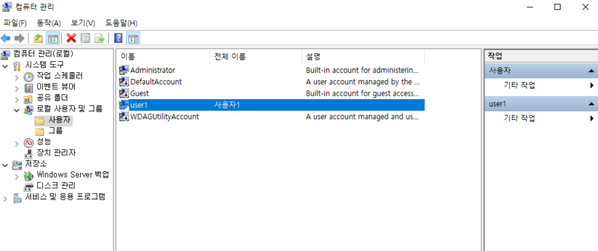This screenshot has width=598, height=251.
Task: Click the Export List toolbar icon
Action: tap(99, 38)
